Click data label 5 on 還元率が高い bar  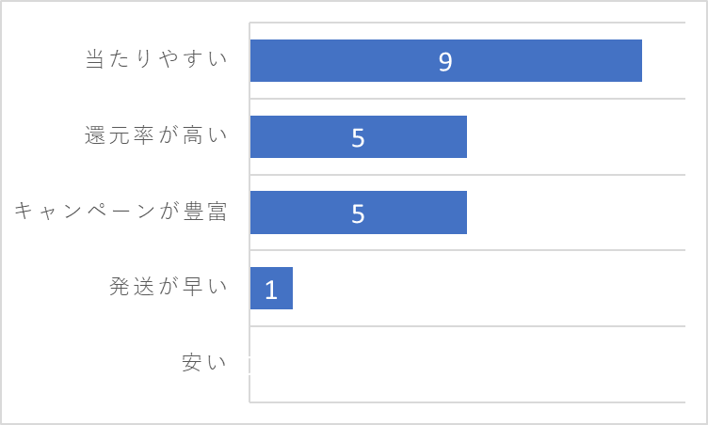pyautogui.click(x=358, y=138)
